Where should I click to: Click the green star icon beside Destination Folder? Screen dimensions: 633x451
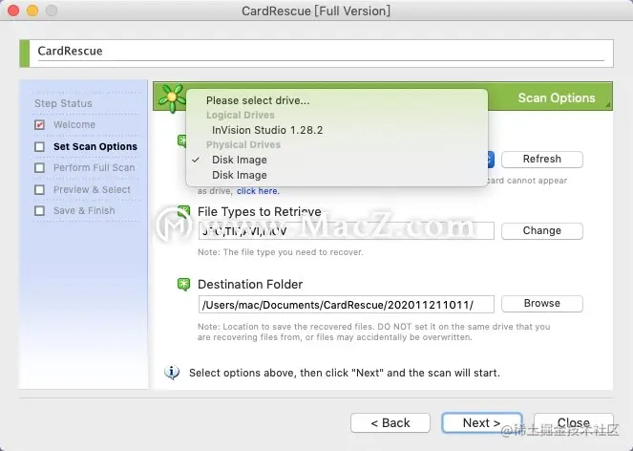click(x=183, y=284)
